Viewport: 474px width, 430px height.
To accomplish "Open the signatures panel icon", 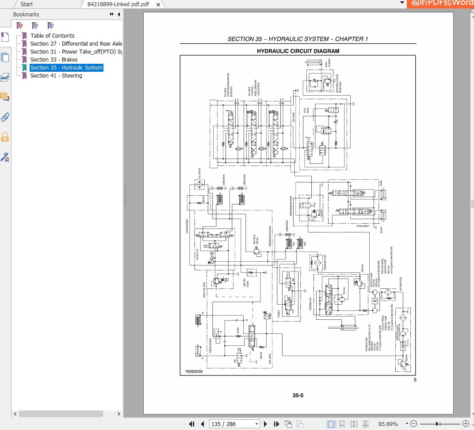I will click(x=5, y=157).
